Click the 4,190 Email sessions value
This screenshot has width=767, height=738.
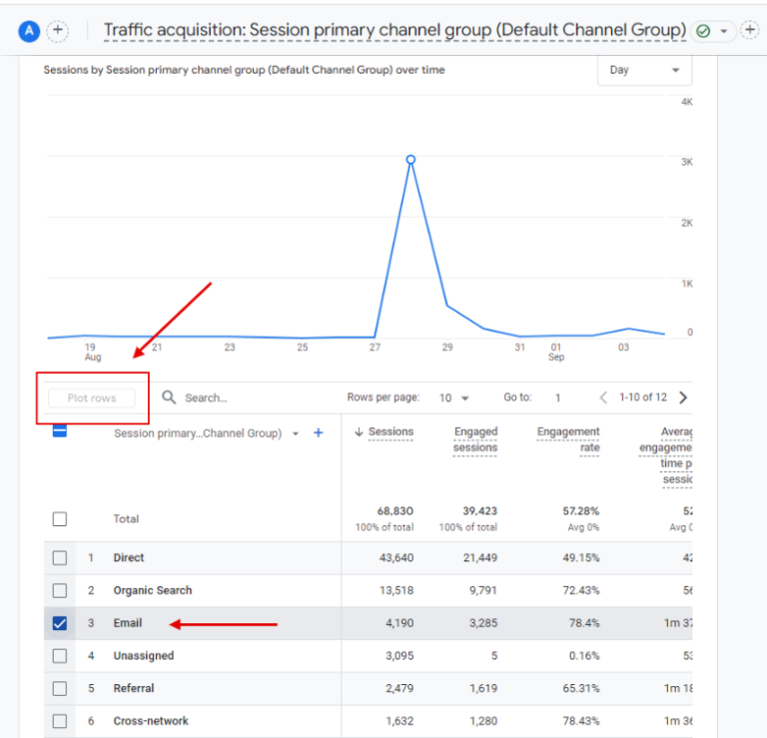[399, 623]
